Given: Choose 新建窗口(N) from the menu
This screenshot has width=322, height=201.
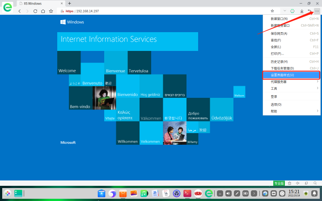Looking at the screenshot, I should pyautogui.click(x=291, y=19).
